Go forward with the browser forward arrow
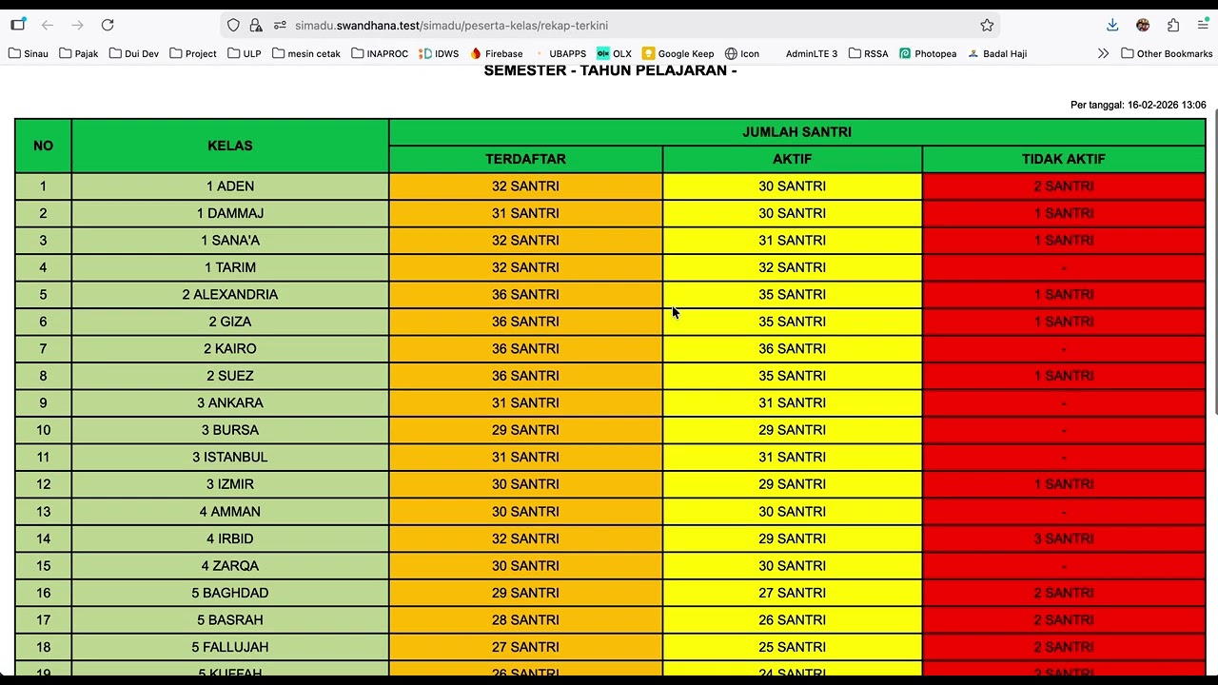This screenshot has width=1218, height=685. pyautogui.click(x=77, y=25)
